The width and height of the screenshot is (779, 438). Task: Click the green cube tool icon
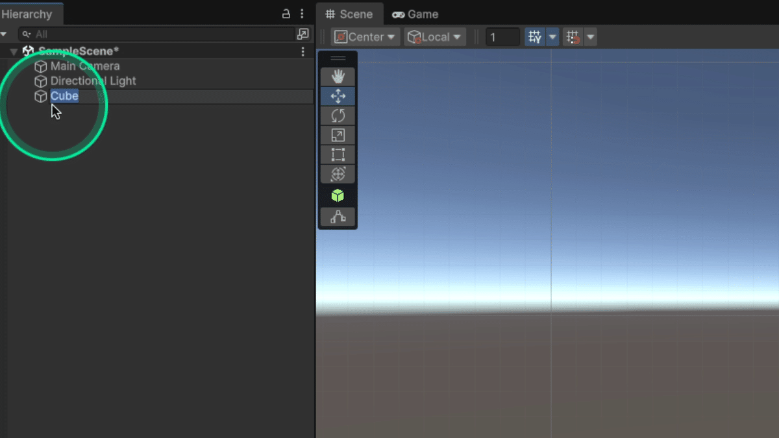[338, 195]
